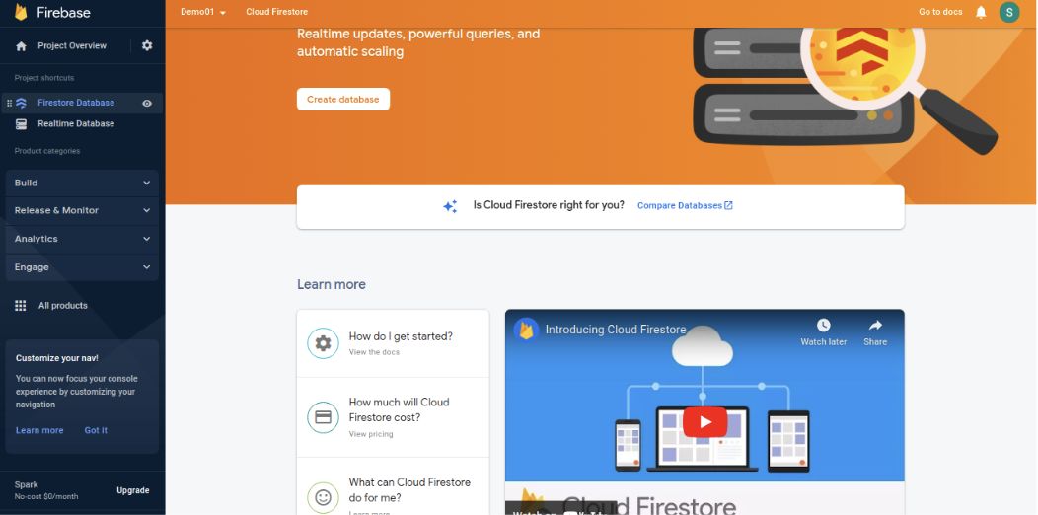Click the Learn more heading
This screenshot has height=515, width=1038.
point(331,285)
